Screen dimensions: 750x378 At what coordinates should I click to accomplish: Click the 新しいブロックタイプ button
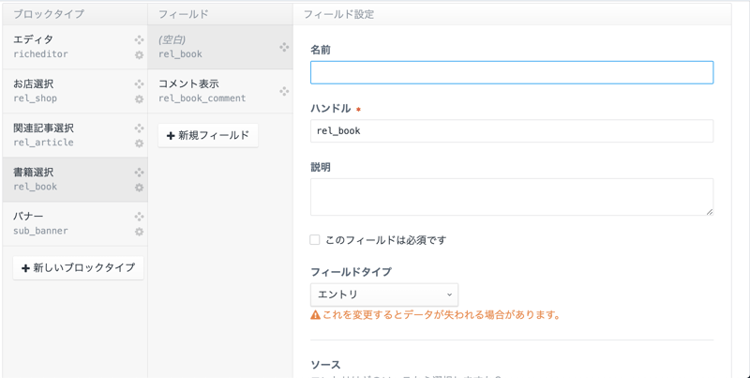click(79, 268)
